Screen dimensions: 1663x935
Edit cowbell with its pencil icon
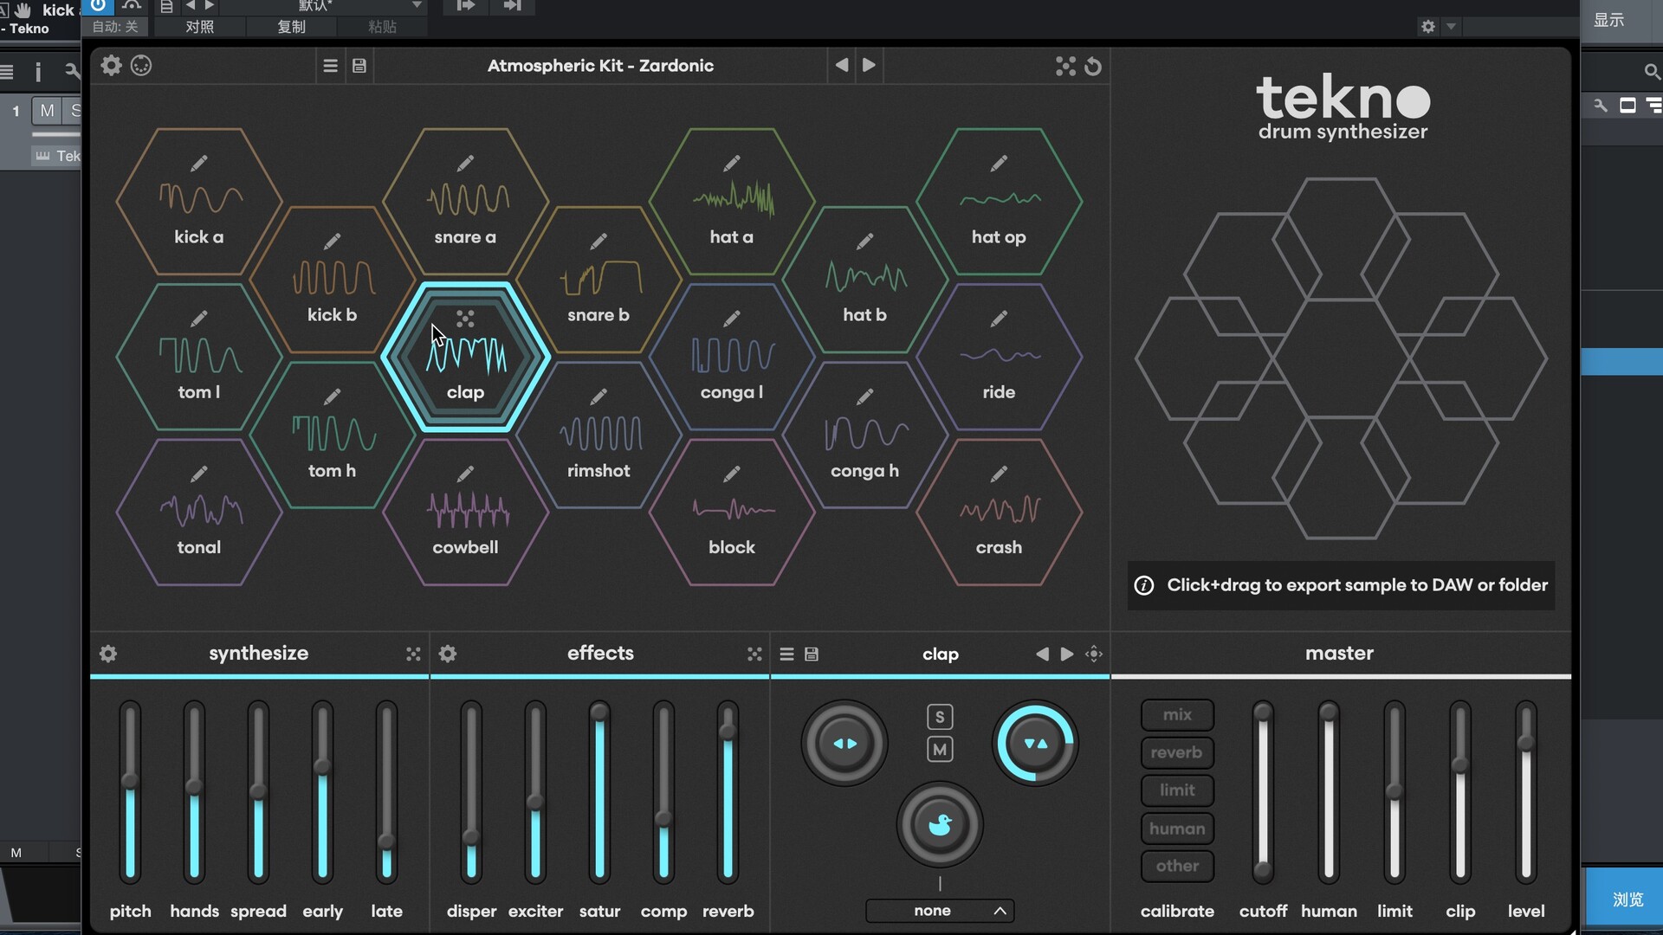pos(465,474)
